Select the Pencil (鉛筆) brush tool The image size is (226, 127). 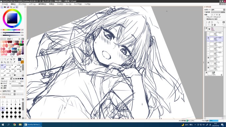[3, 66]
